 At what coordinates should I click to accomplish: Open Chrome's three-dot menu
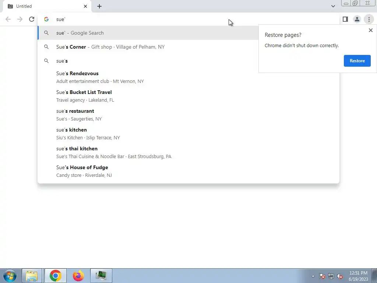coord(369,19)
